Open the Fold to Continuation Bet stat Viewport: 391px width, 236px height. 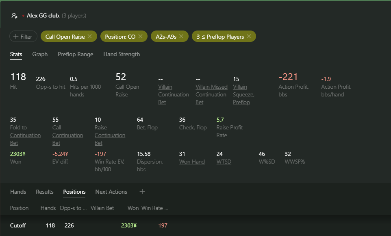25,135
